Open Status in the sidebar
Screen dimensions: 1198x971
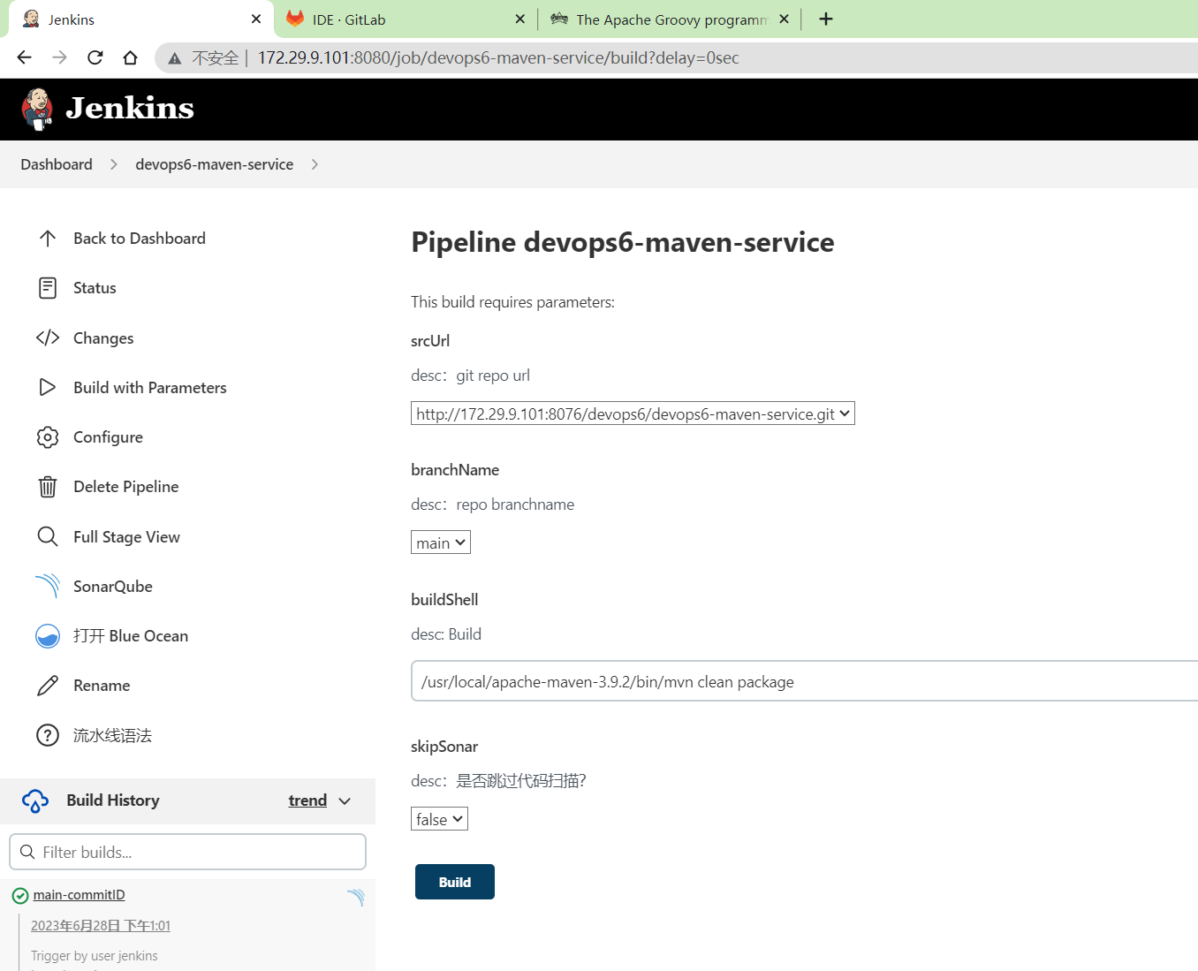coord(95,288)
